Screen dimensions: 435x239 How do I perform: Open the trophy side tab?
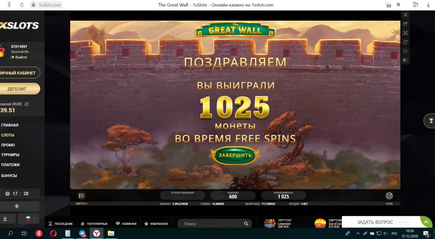(430, 120)
